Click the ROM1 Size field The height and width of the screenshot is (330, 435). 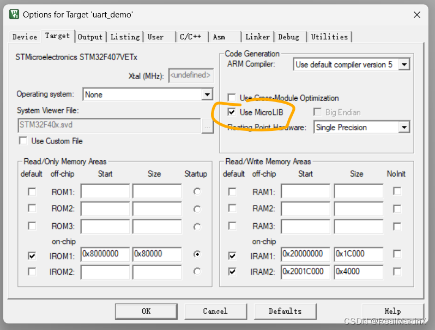click(157, 191)
